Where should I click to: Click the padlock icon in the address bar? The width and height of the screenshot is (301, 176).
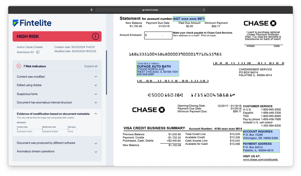(143, 10)
